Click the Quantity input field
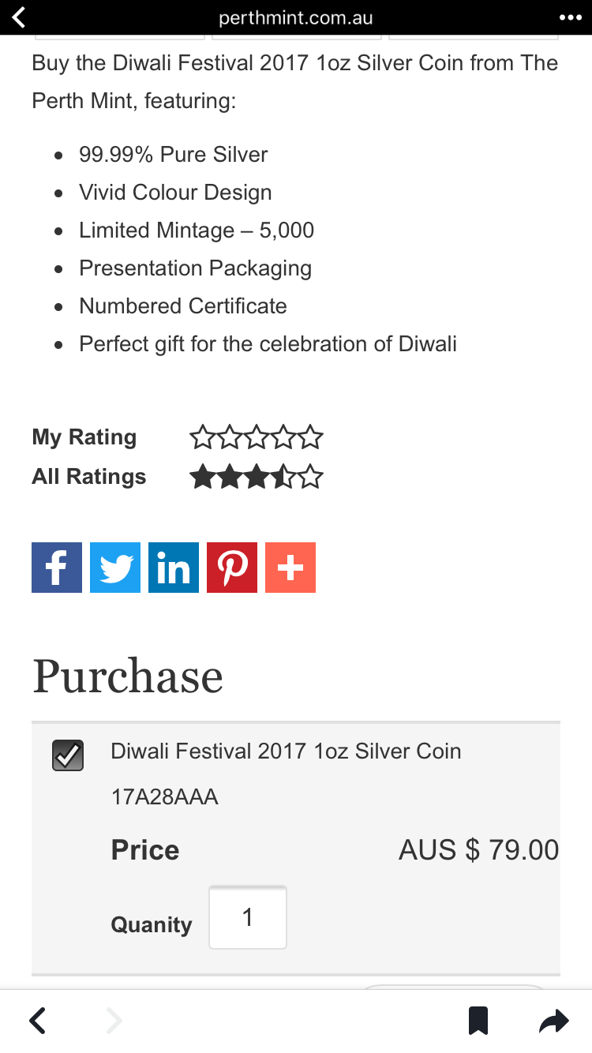 (x=248, y=917)
